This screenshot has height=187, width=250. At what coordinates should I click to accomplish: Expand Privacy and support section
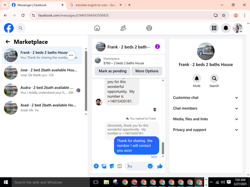(205, 130)
